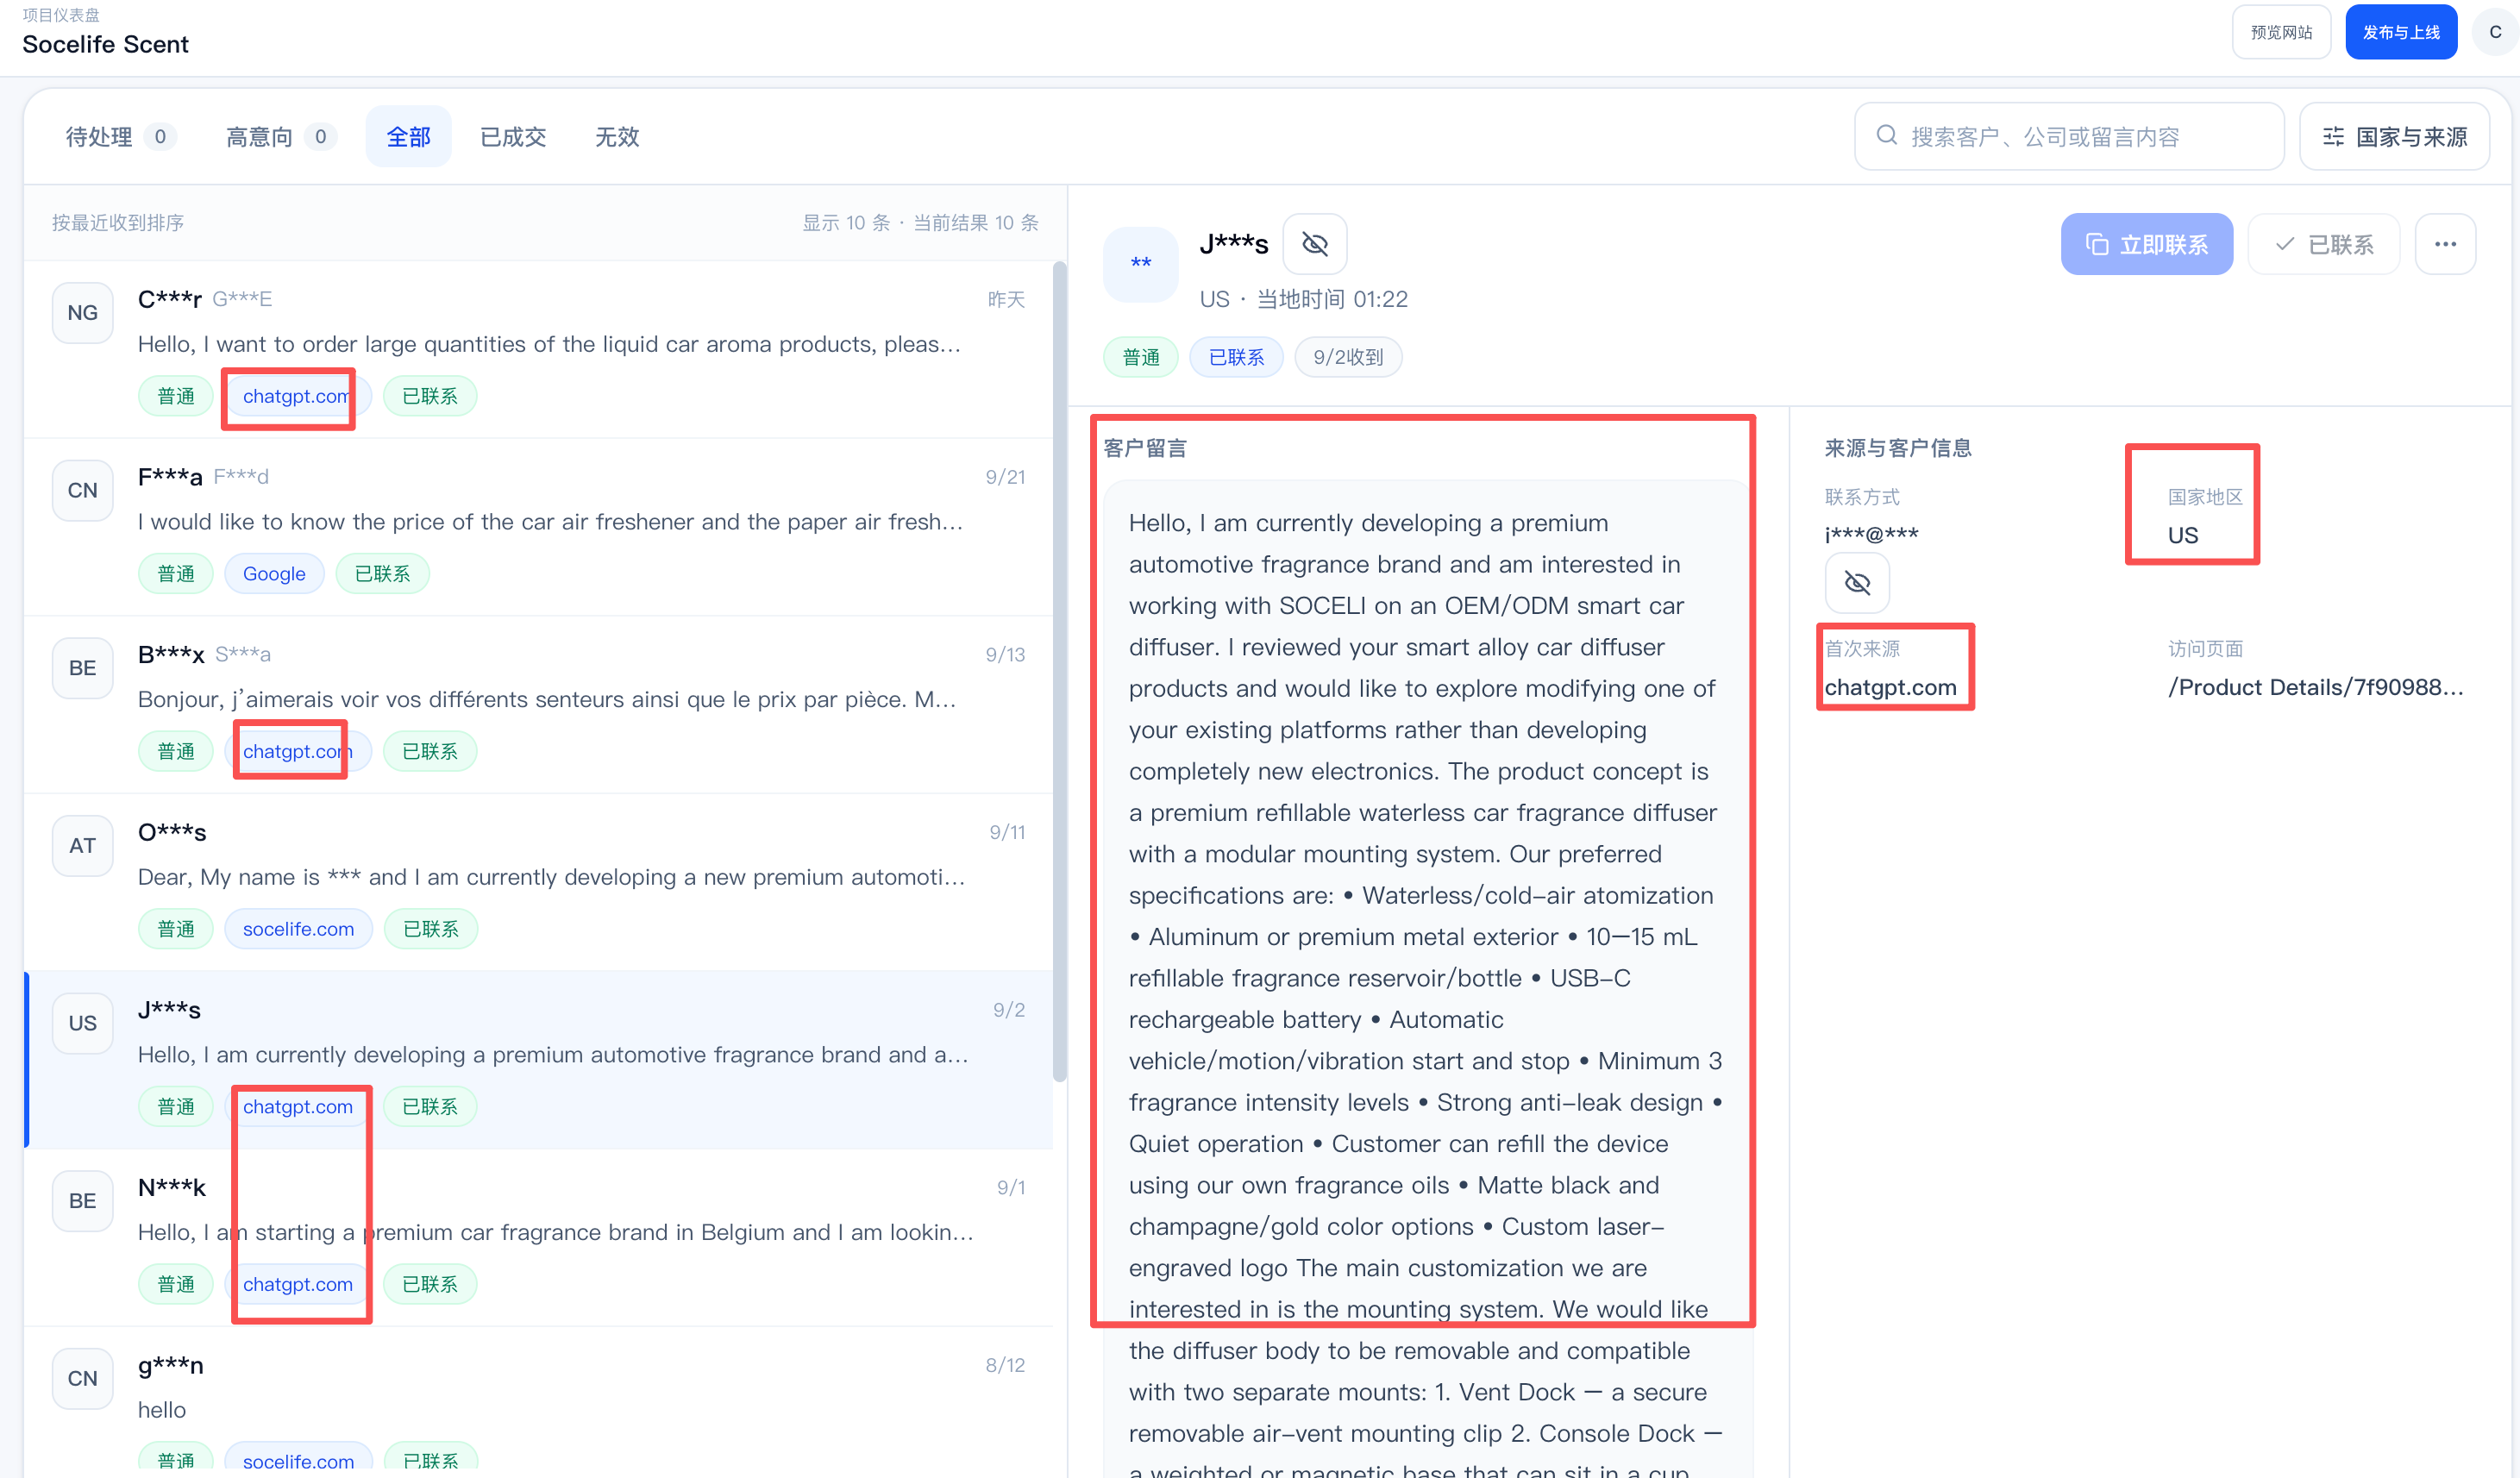The width and height of the screenshot is (2520, 1478).
Task: Open the F***a lead from China
Action: (x=538, y=527)
